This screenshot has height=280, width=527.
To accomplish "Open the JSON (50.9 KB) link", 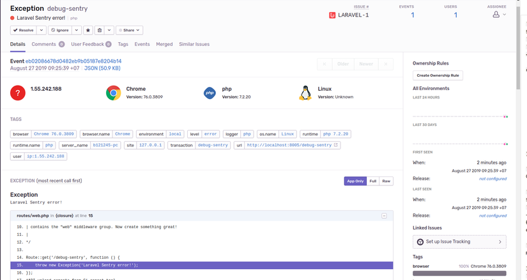I will [102, 68].
